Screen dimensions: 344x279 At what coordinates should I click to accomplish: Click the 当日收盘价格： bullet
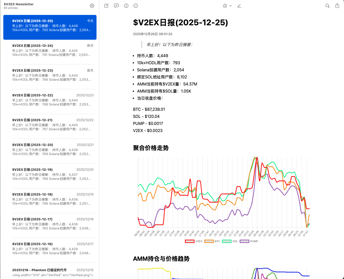pos(150,98)
